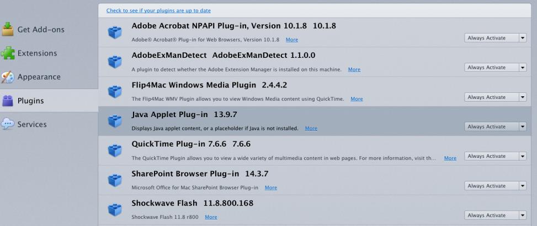Click the Services speech bubble icon

click(8, 124)
